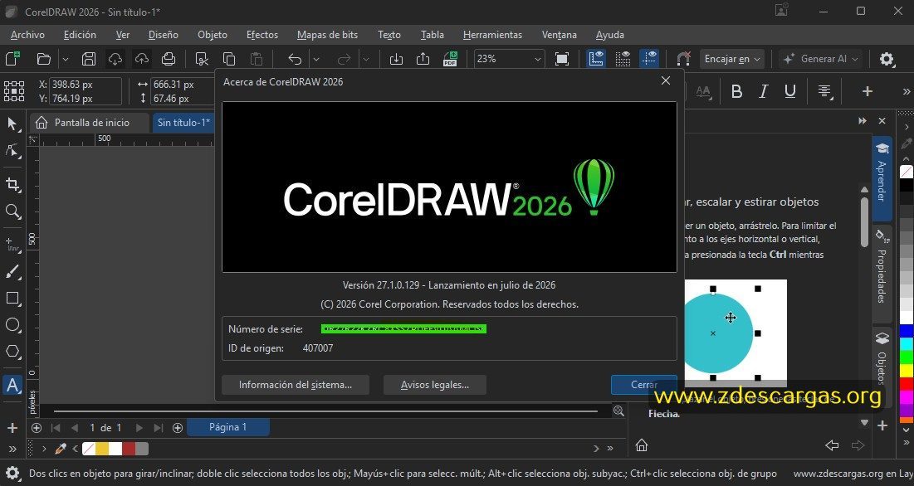Open the Efectos menu
The width and height of the screenshot is (914, 486).
point(262,35)
